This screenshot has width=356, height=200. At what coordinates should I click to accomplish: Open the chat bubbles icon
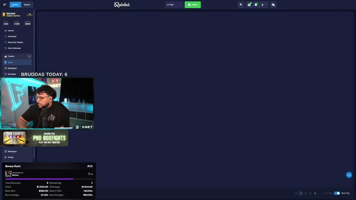273,5
